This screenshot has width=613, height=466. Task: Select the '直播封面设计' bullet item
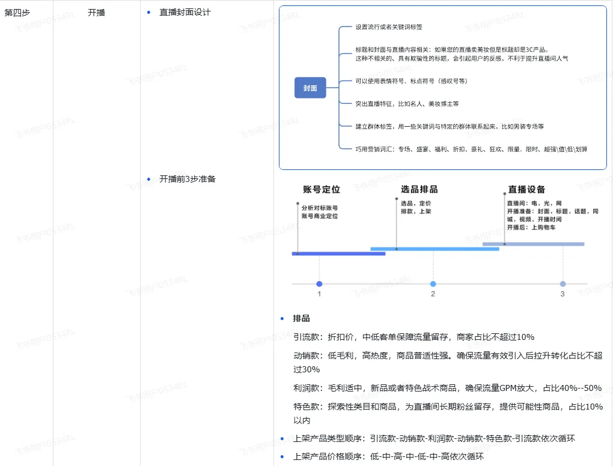pos(185,13)
